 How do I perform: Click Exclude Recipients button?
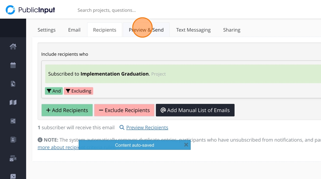tap(124, 110)
